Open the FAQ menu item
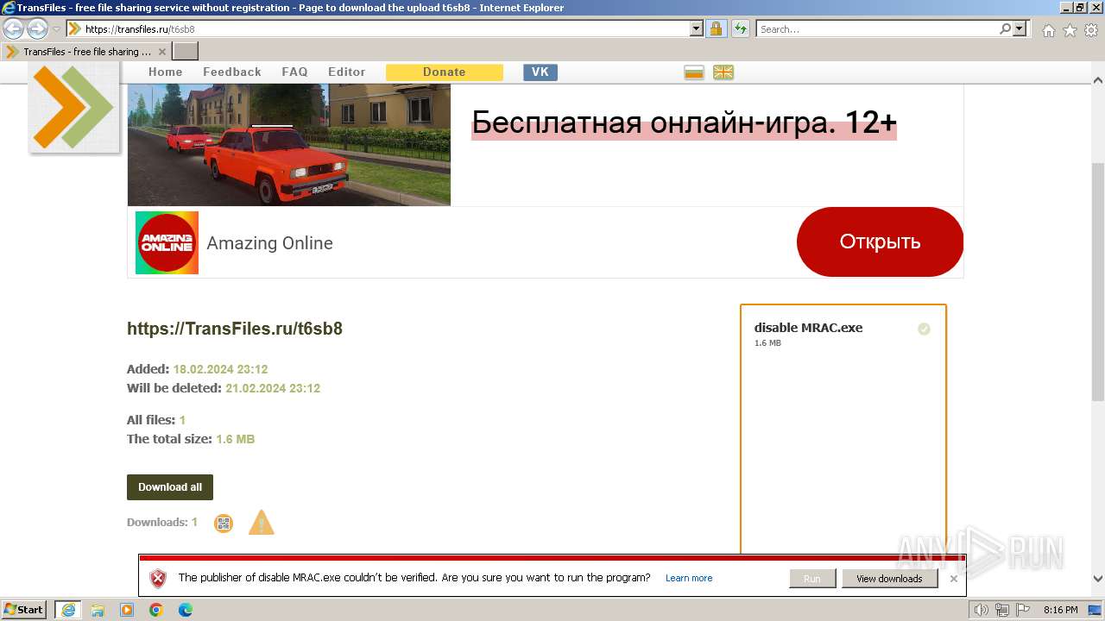Viewport: 1105px width, 621px height. coord(294,72)
